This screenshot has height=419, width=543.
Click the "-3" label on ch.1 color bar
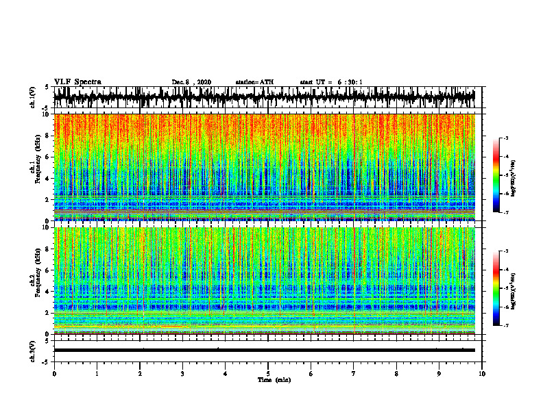[x=505, y=138]
